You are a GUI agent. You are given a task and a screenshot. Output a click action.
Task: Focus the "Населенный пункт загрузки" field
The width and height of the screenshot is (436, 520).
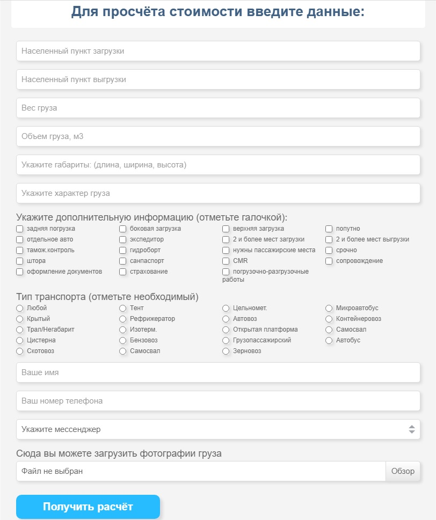point(218,51)
